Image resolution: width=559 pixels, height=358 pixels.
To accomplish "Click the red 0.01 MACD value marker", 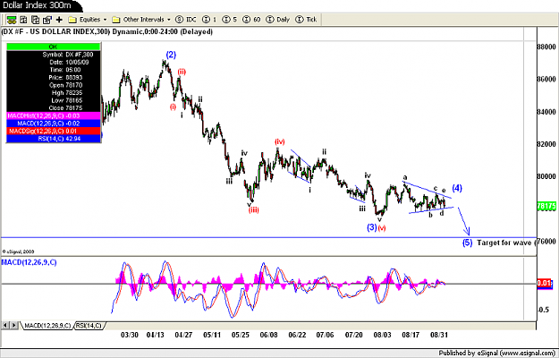I will [545, 284].
